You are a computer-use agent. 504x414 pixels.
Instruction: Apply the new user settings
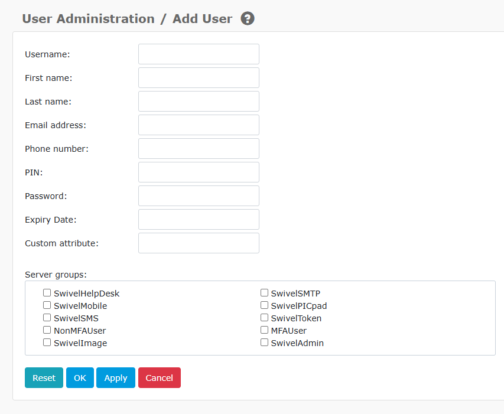pos(115,377)
